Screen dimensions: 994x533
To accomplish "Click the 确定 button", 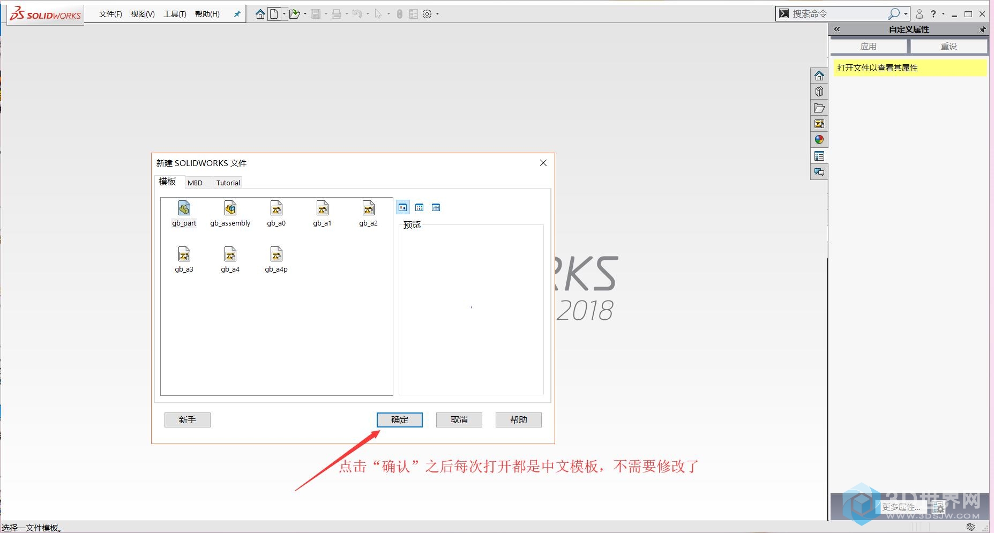I will coord(400,419).
